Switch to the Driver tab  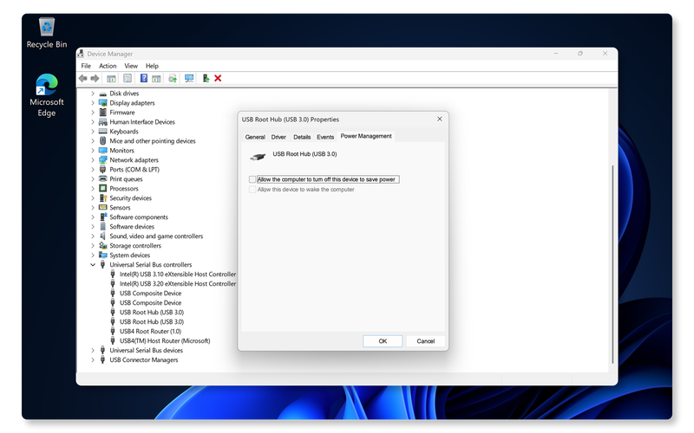click(278, 137)
